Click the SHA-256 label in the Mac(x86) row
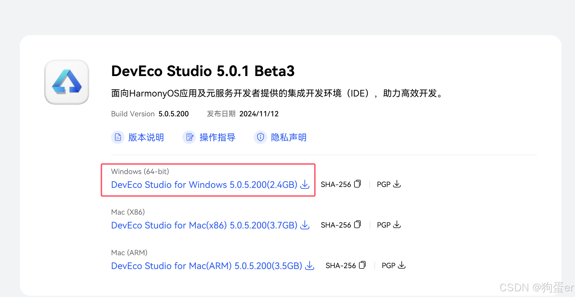575x297 pixels. click(336, 225)
